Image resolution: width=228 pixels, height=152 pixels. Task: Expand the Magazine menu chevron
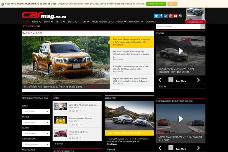142,22
